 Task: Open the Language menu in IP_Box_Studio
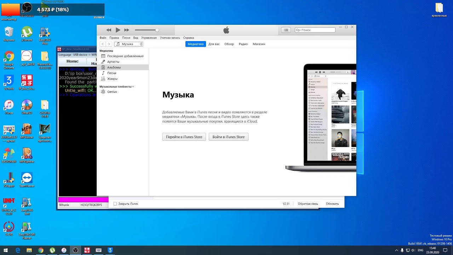(65, 55)
